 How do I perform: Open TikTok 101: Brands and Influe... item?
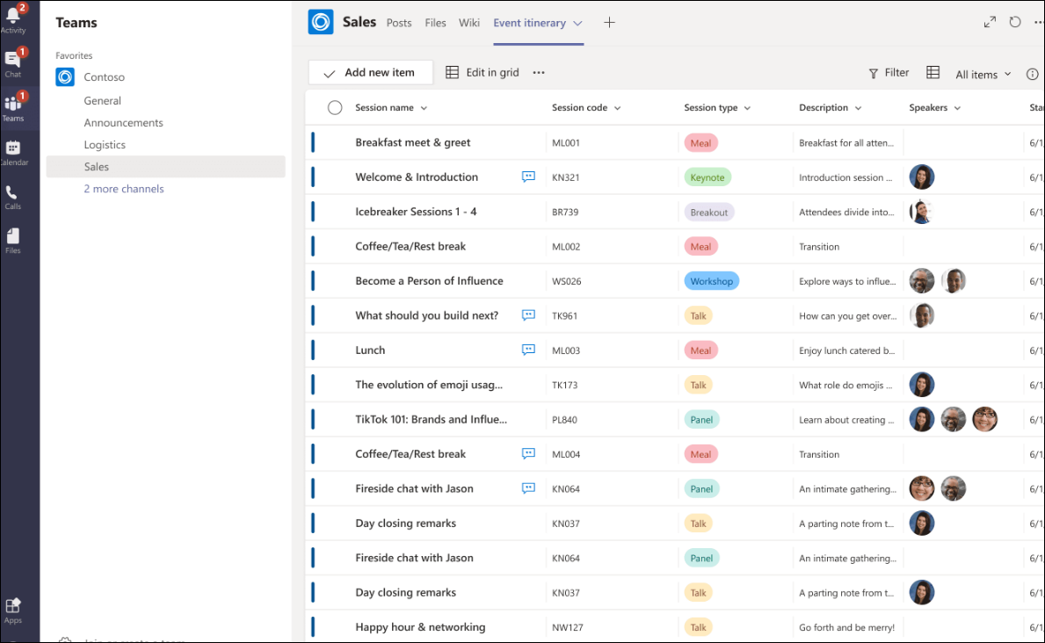pyautogui.click(x=432, y=420)
